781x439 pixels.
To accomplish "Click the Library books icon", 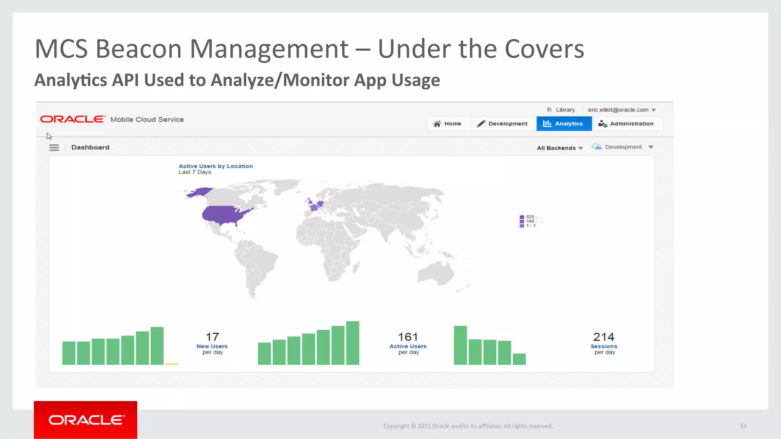I will (550, 110).
